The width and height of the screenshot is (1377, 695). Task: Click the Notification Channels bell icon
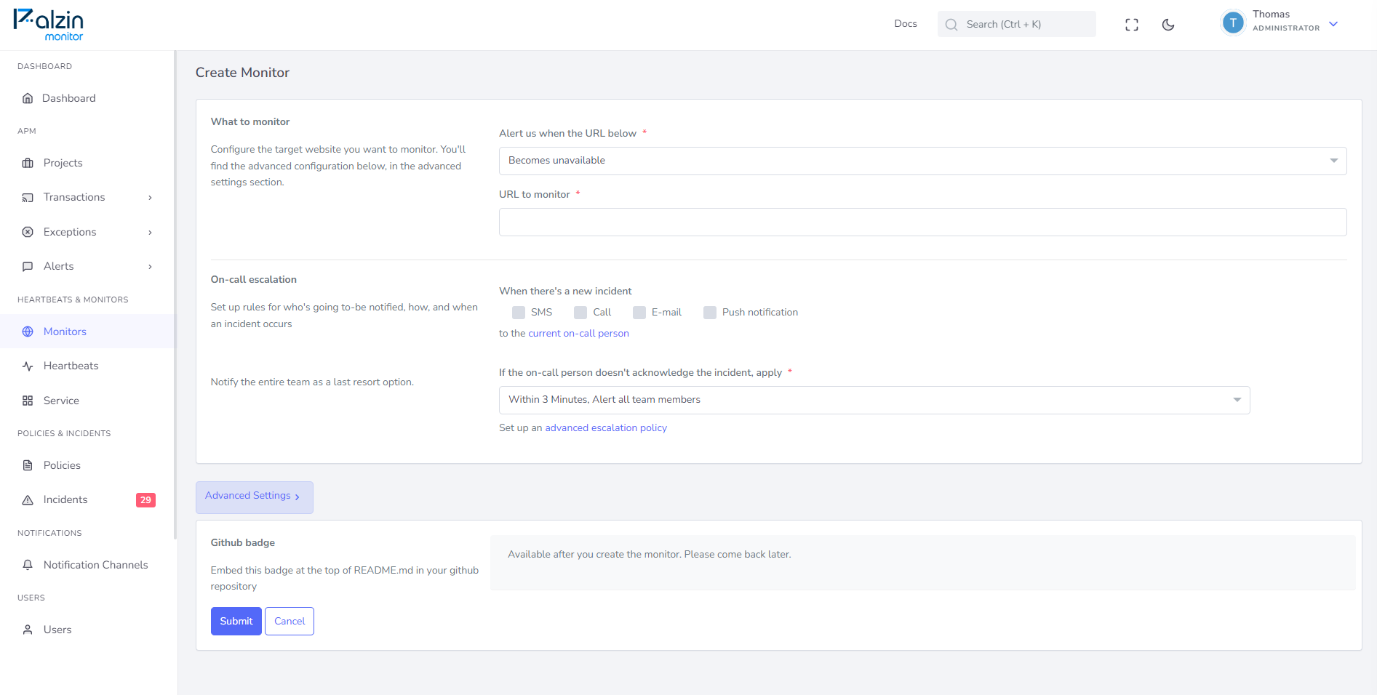pos(28,565)
